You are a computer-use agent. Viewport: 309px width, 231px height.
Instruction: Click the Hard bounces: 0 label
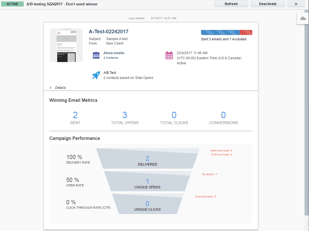coord(221,151)
